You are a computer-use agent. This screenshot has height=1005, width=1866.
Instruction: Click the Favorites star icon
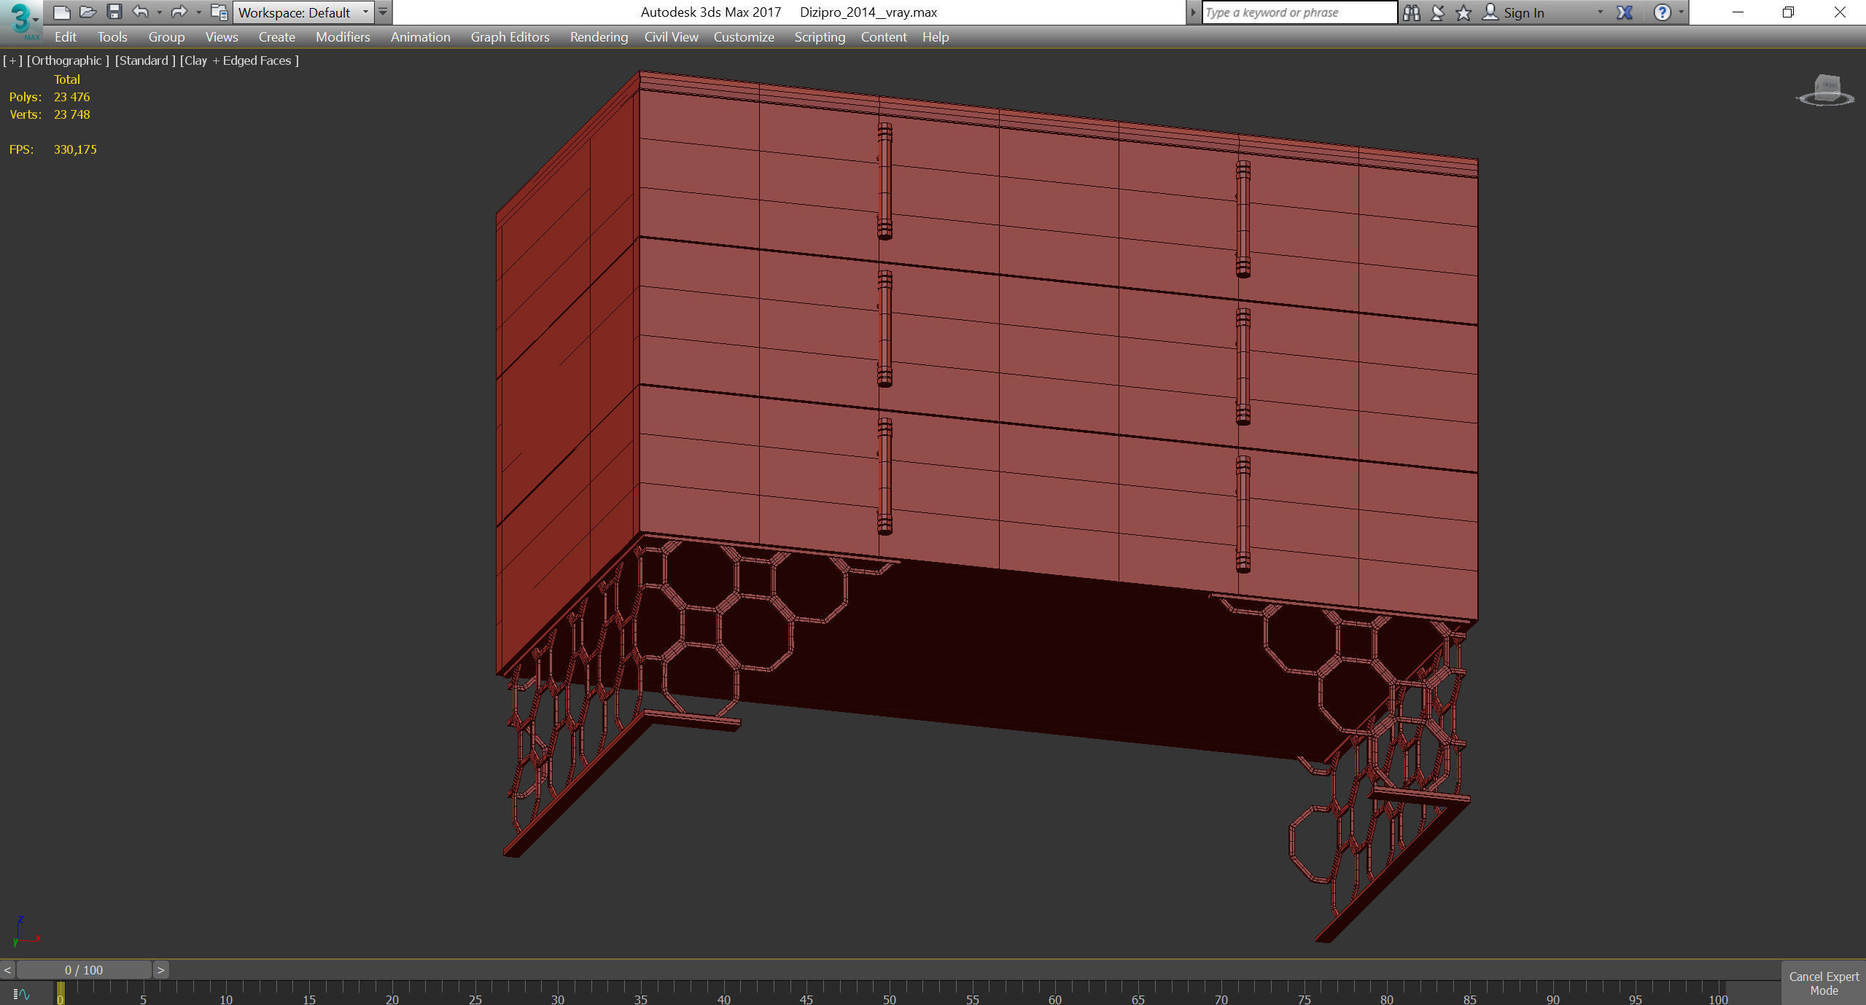tap(1463, 12)
